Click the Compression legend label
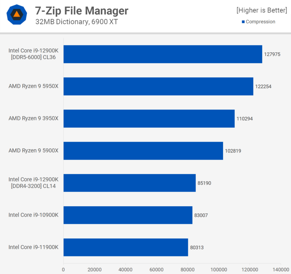The height and width of the screenshot is (274, 291). tap(260, 22)
